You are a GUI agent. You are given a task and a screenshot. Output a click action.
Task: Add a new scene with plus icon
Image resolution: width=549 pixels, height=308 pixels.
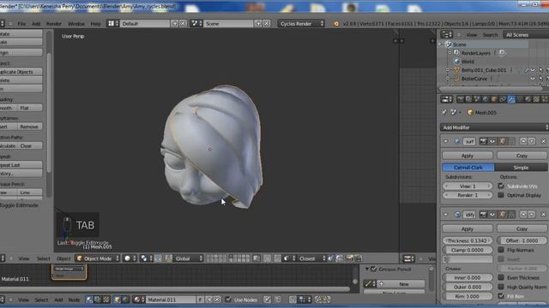coord(258,23)
